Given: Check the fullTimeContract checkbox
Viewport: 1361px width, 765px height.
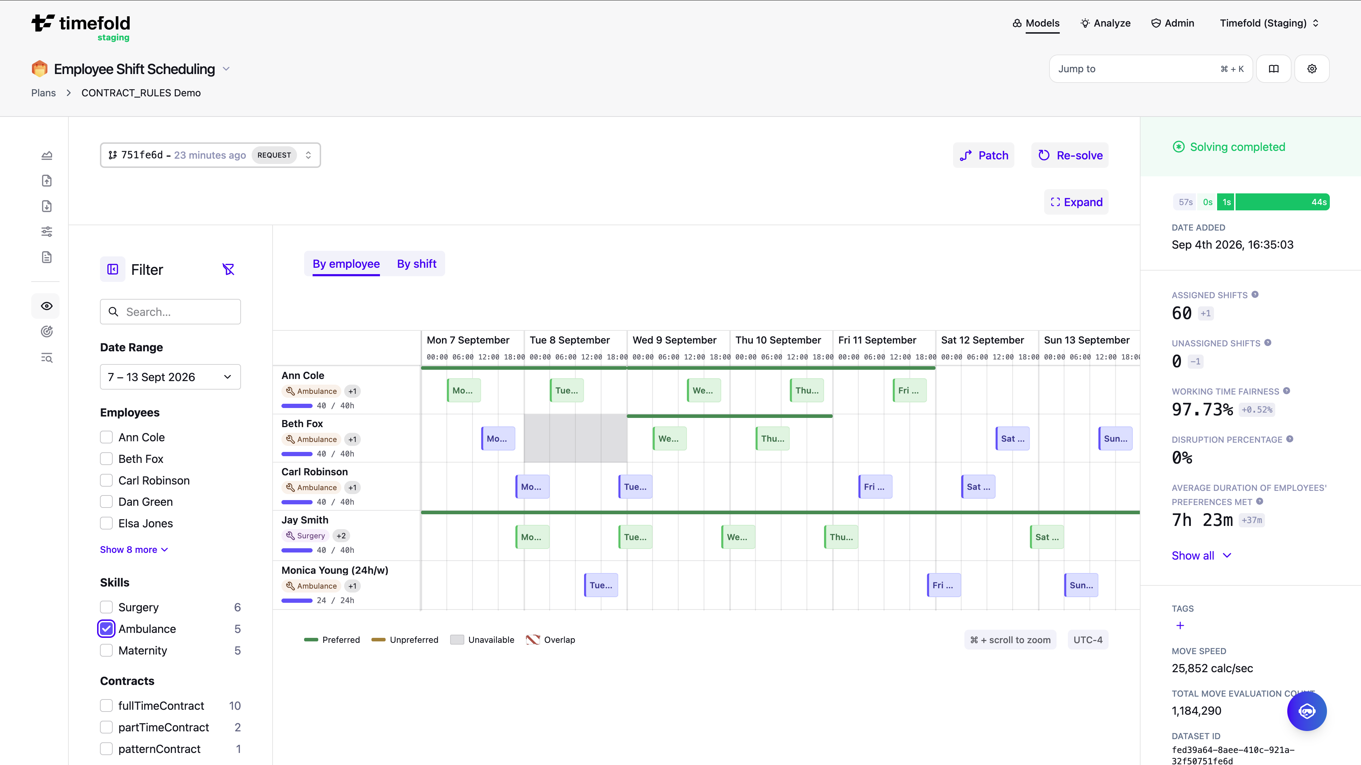Looking at the screenshot, I should [106, 706].
